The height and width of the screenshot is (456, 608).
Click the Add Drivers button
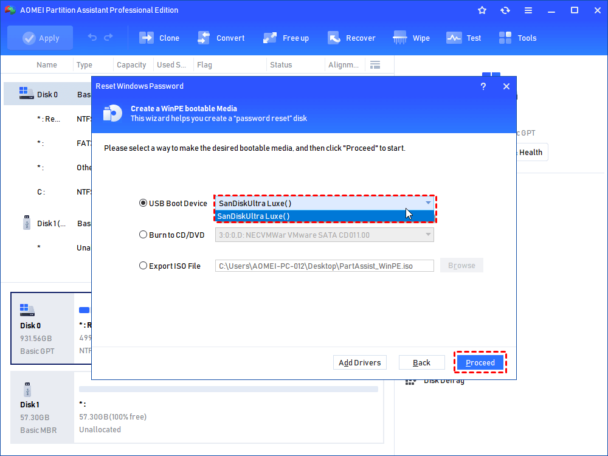[360, 363]
